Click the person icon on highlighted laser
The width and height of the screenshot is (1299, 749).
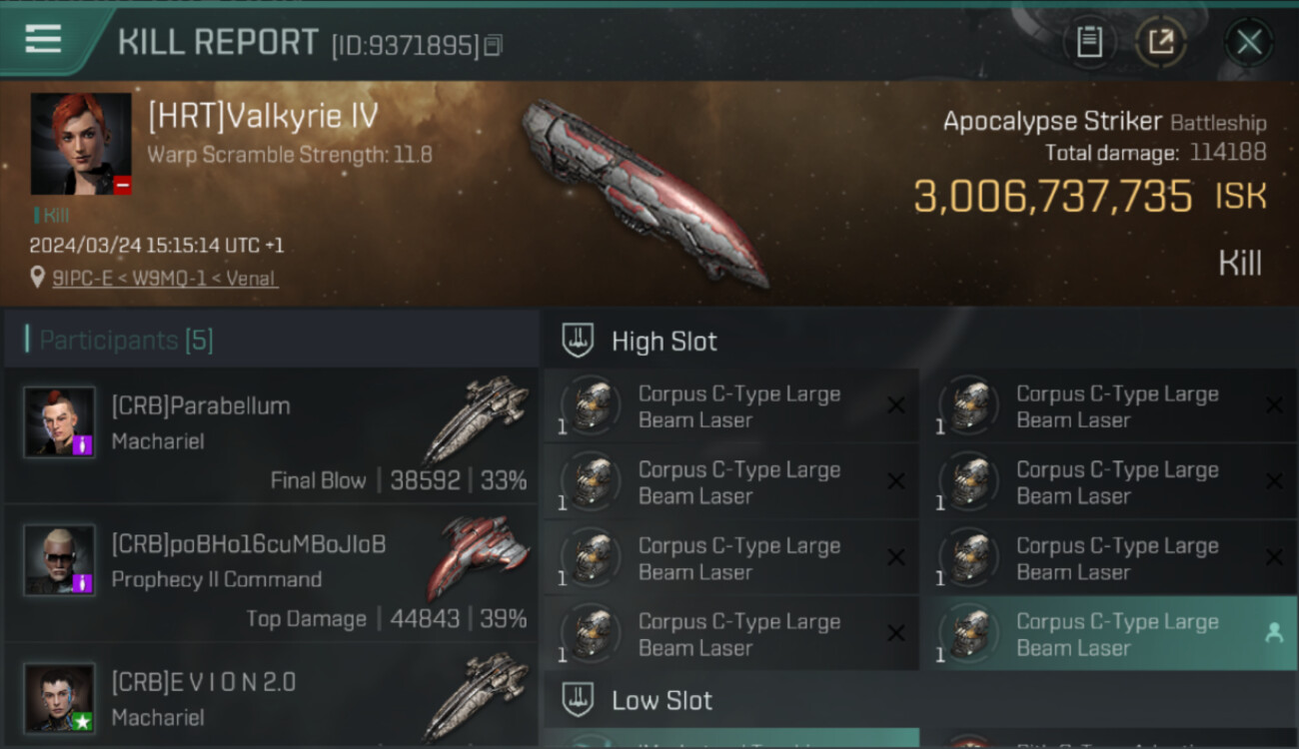coord(1274,632)
